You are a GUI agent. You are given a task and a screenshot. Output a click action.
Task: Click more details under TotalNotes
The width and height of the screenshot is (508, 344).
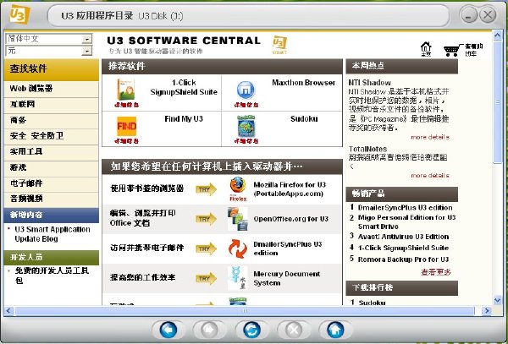(430, 176)
